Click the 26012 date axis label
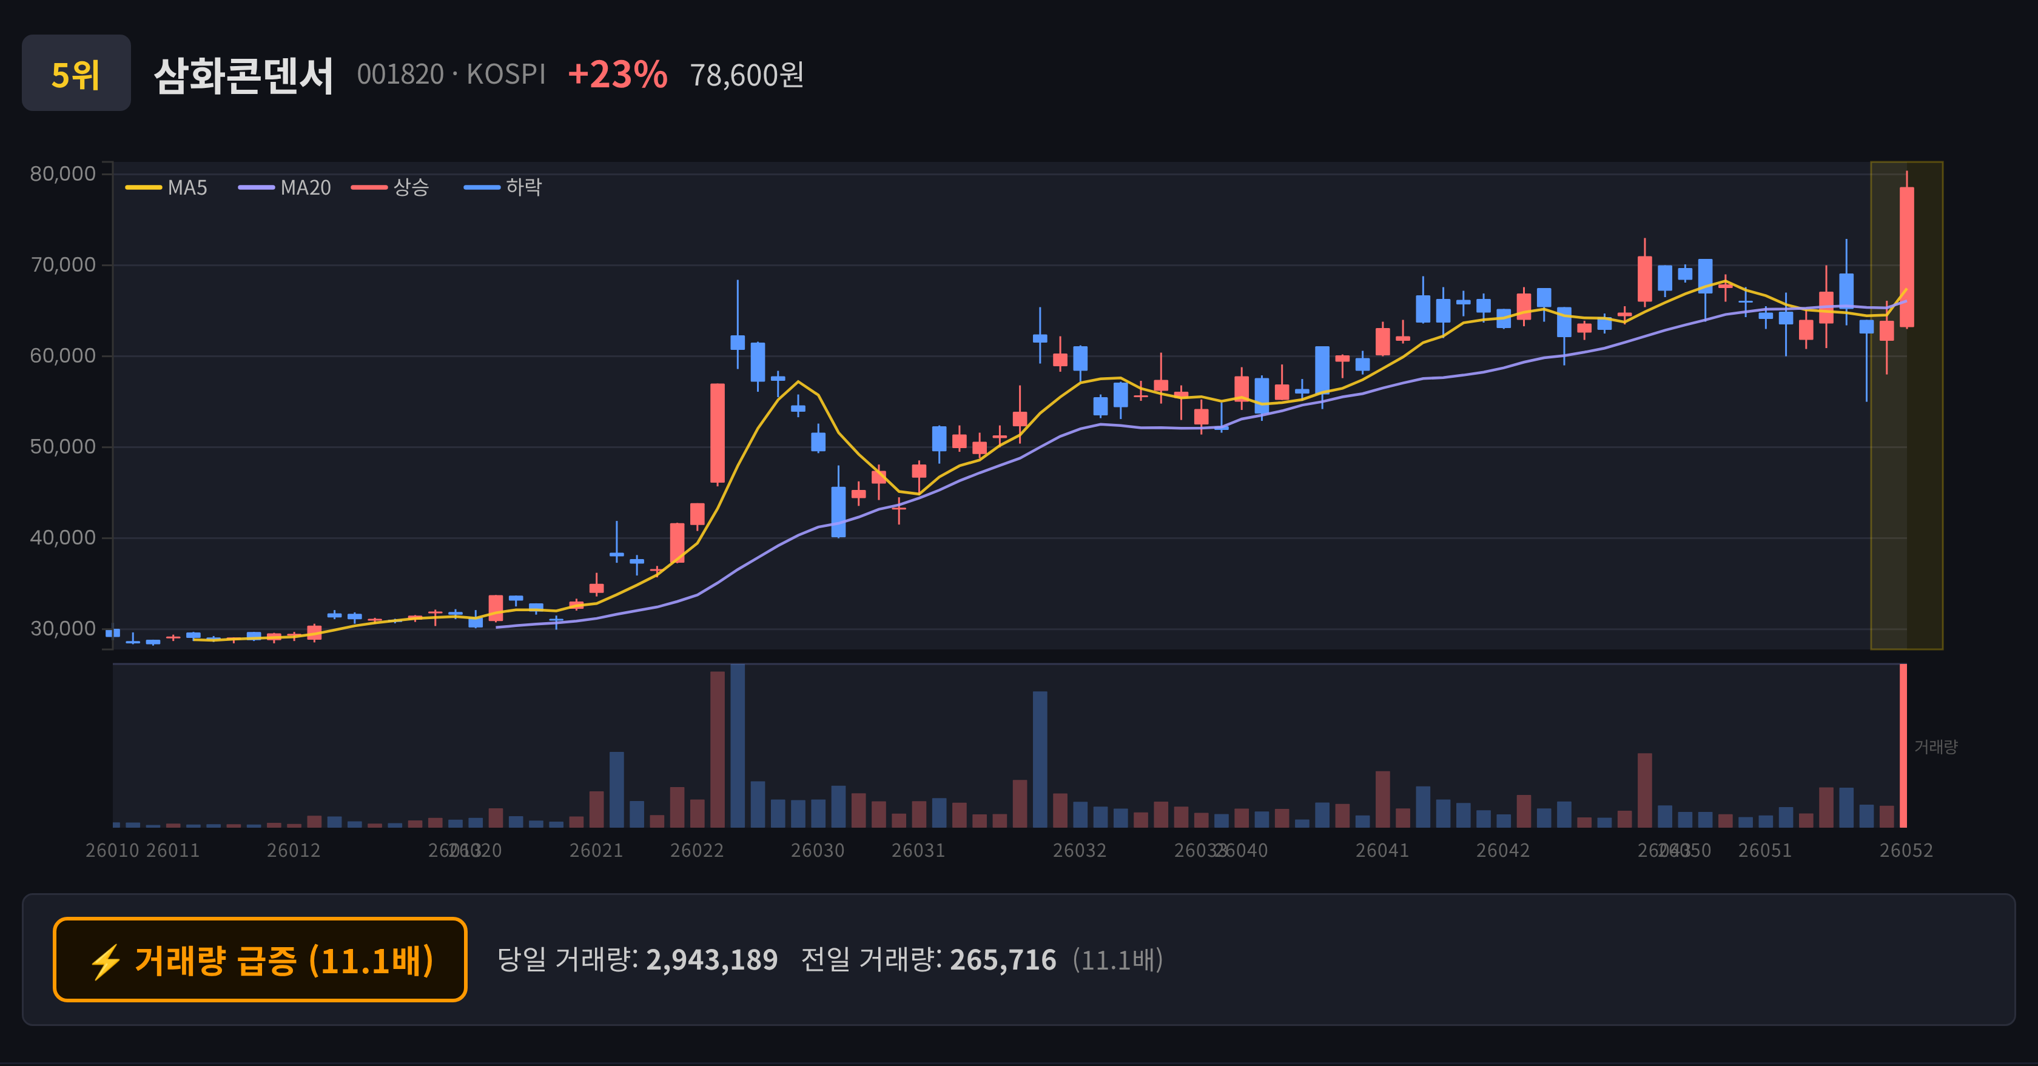Viewport: 2038px width, 1066px height. click(x=294, y=850)
